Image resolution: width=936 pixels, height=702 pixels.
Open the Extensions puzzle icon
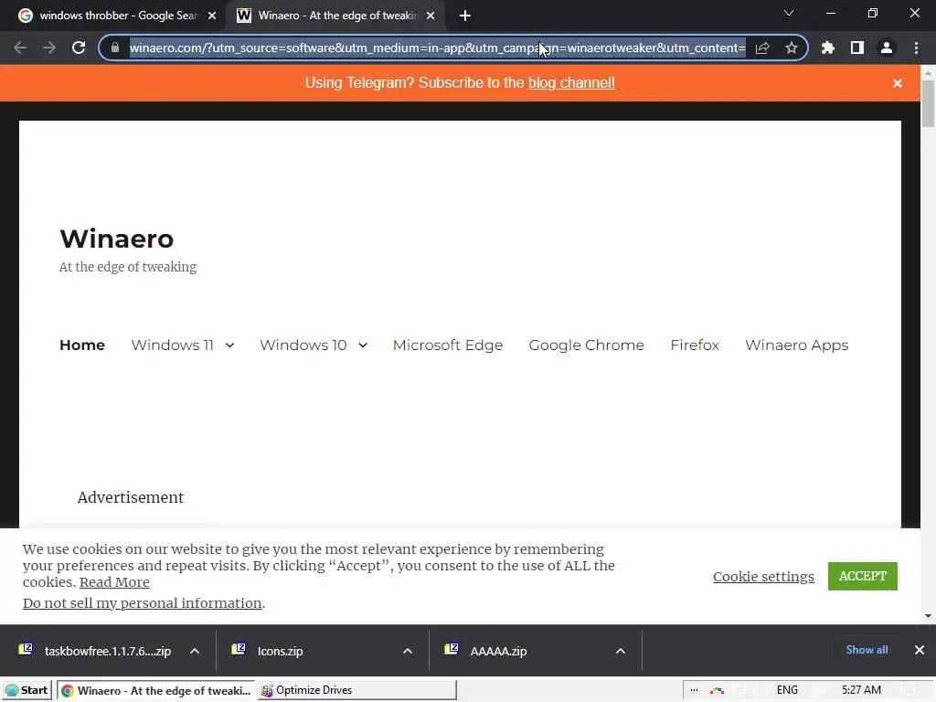[828, 48]
